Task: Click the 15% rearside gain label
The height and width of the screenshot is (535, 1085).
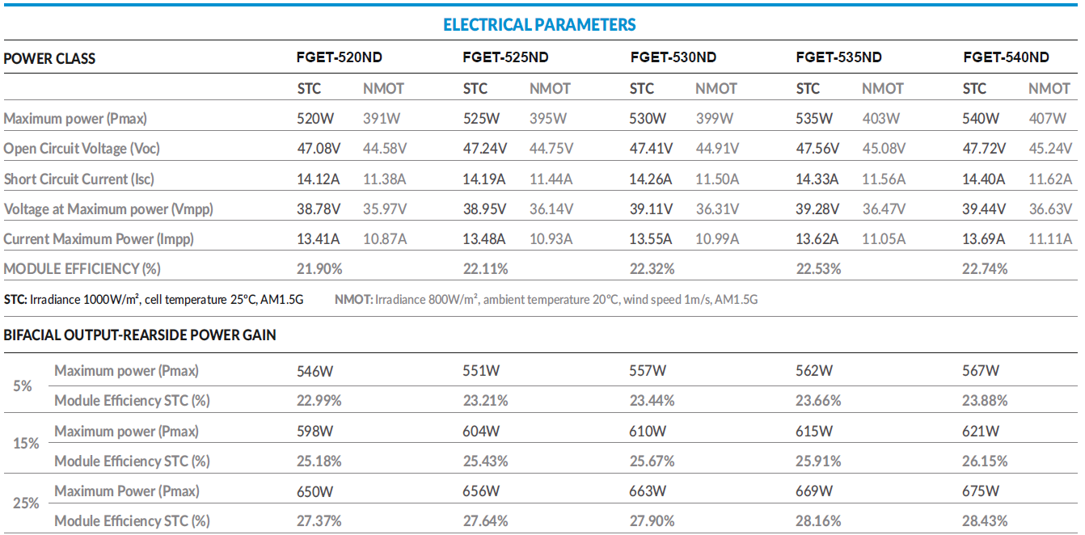Action: 26,444
